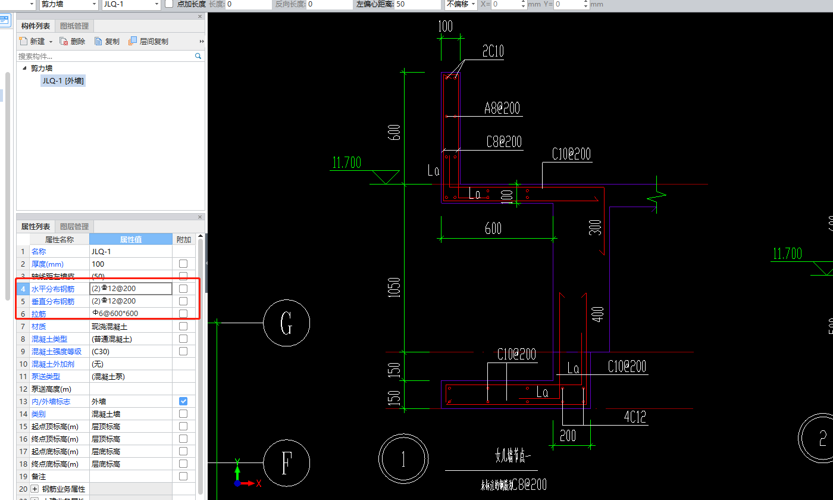
Task: Click the 起点顶标高 value 层顶标高
Action: [x=131, y=426]
